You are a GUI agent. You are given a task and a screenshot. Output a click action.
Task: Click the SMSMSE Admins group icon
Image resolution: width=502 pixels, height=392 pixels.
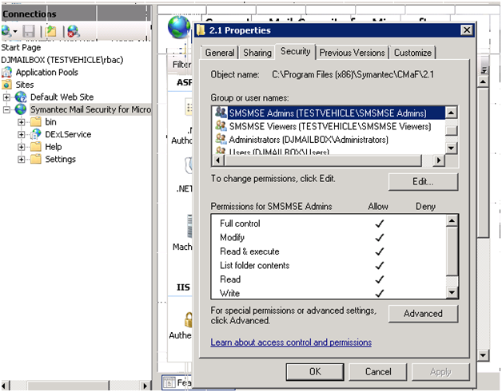(221, 113)
